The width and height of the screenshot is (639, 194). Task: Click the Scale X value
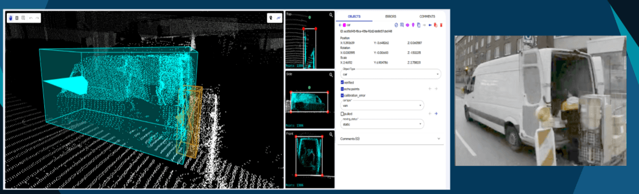click(346, 62)
